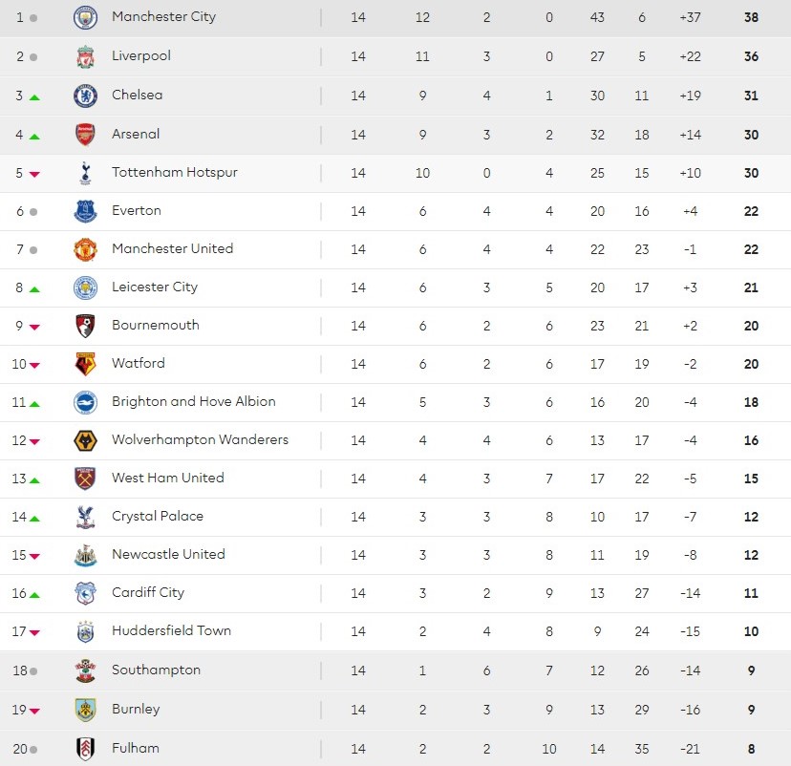The height and width of the screenshot is (766, 791).
Task: Click the Chelsea club badge
Action: [86, 96]
